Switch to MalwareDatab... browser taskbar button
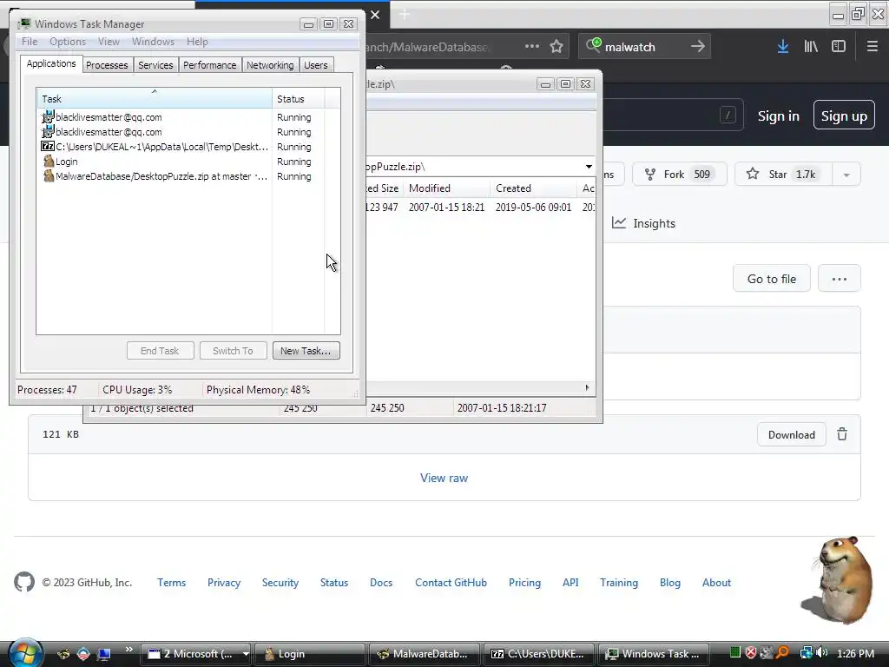889x667 pixels. 424,654
